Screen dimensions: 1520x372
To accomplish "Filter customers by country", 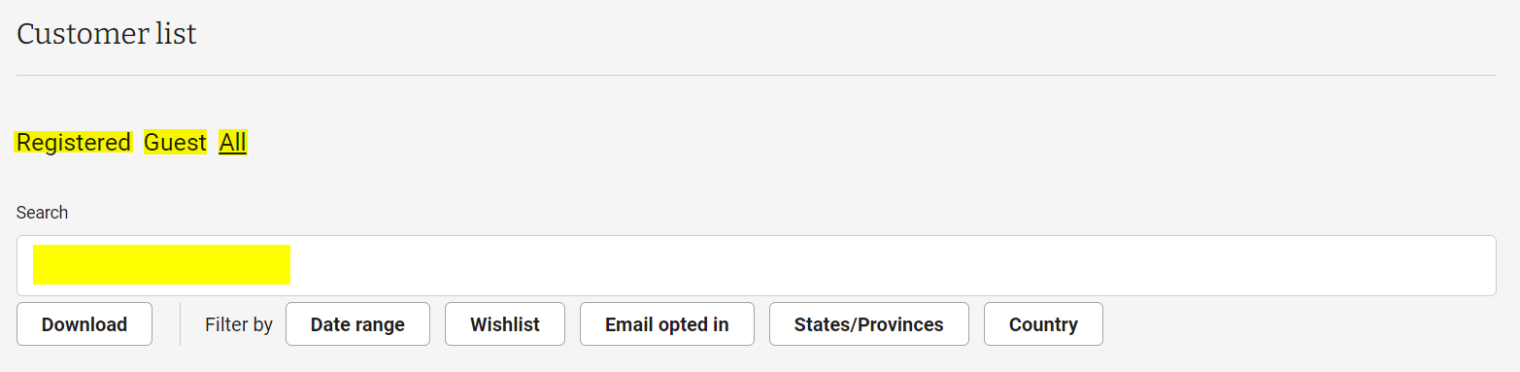I will tap(1043, 324).
